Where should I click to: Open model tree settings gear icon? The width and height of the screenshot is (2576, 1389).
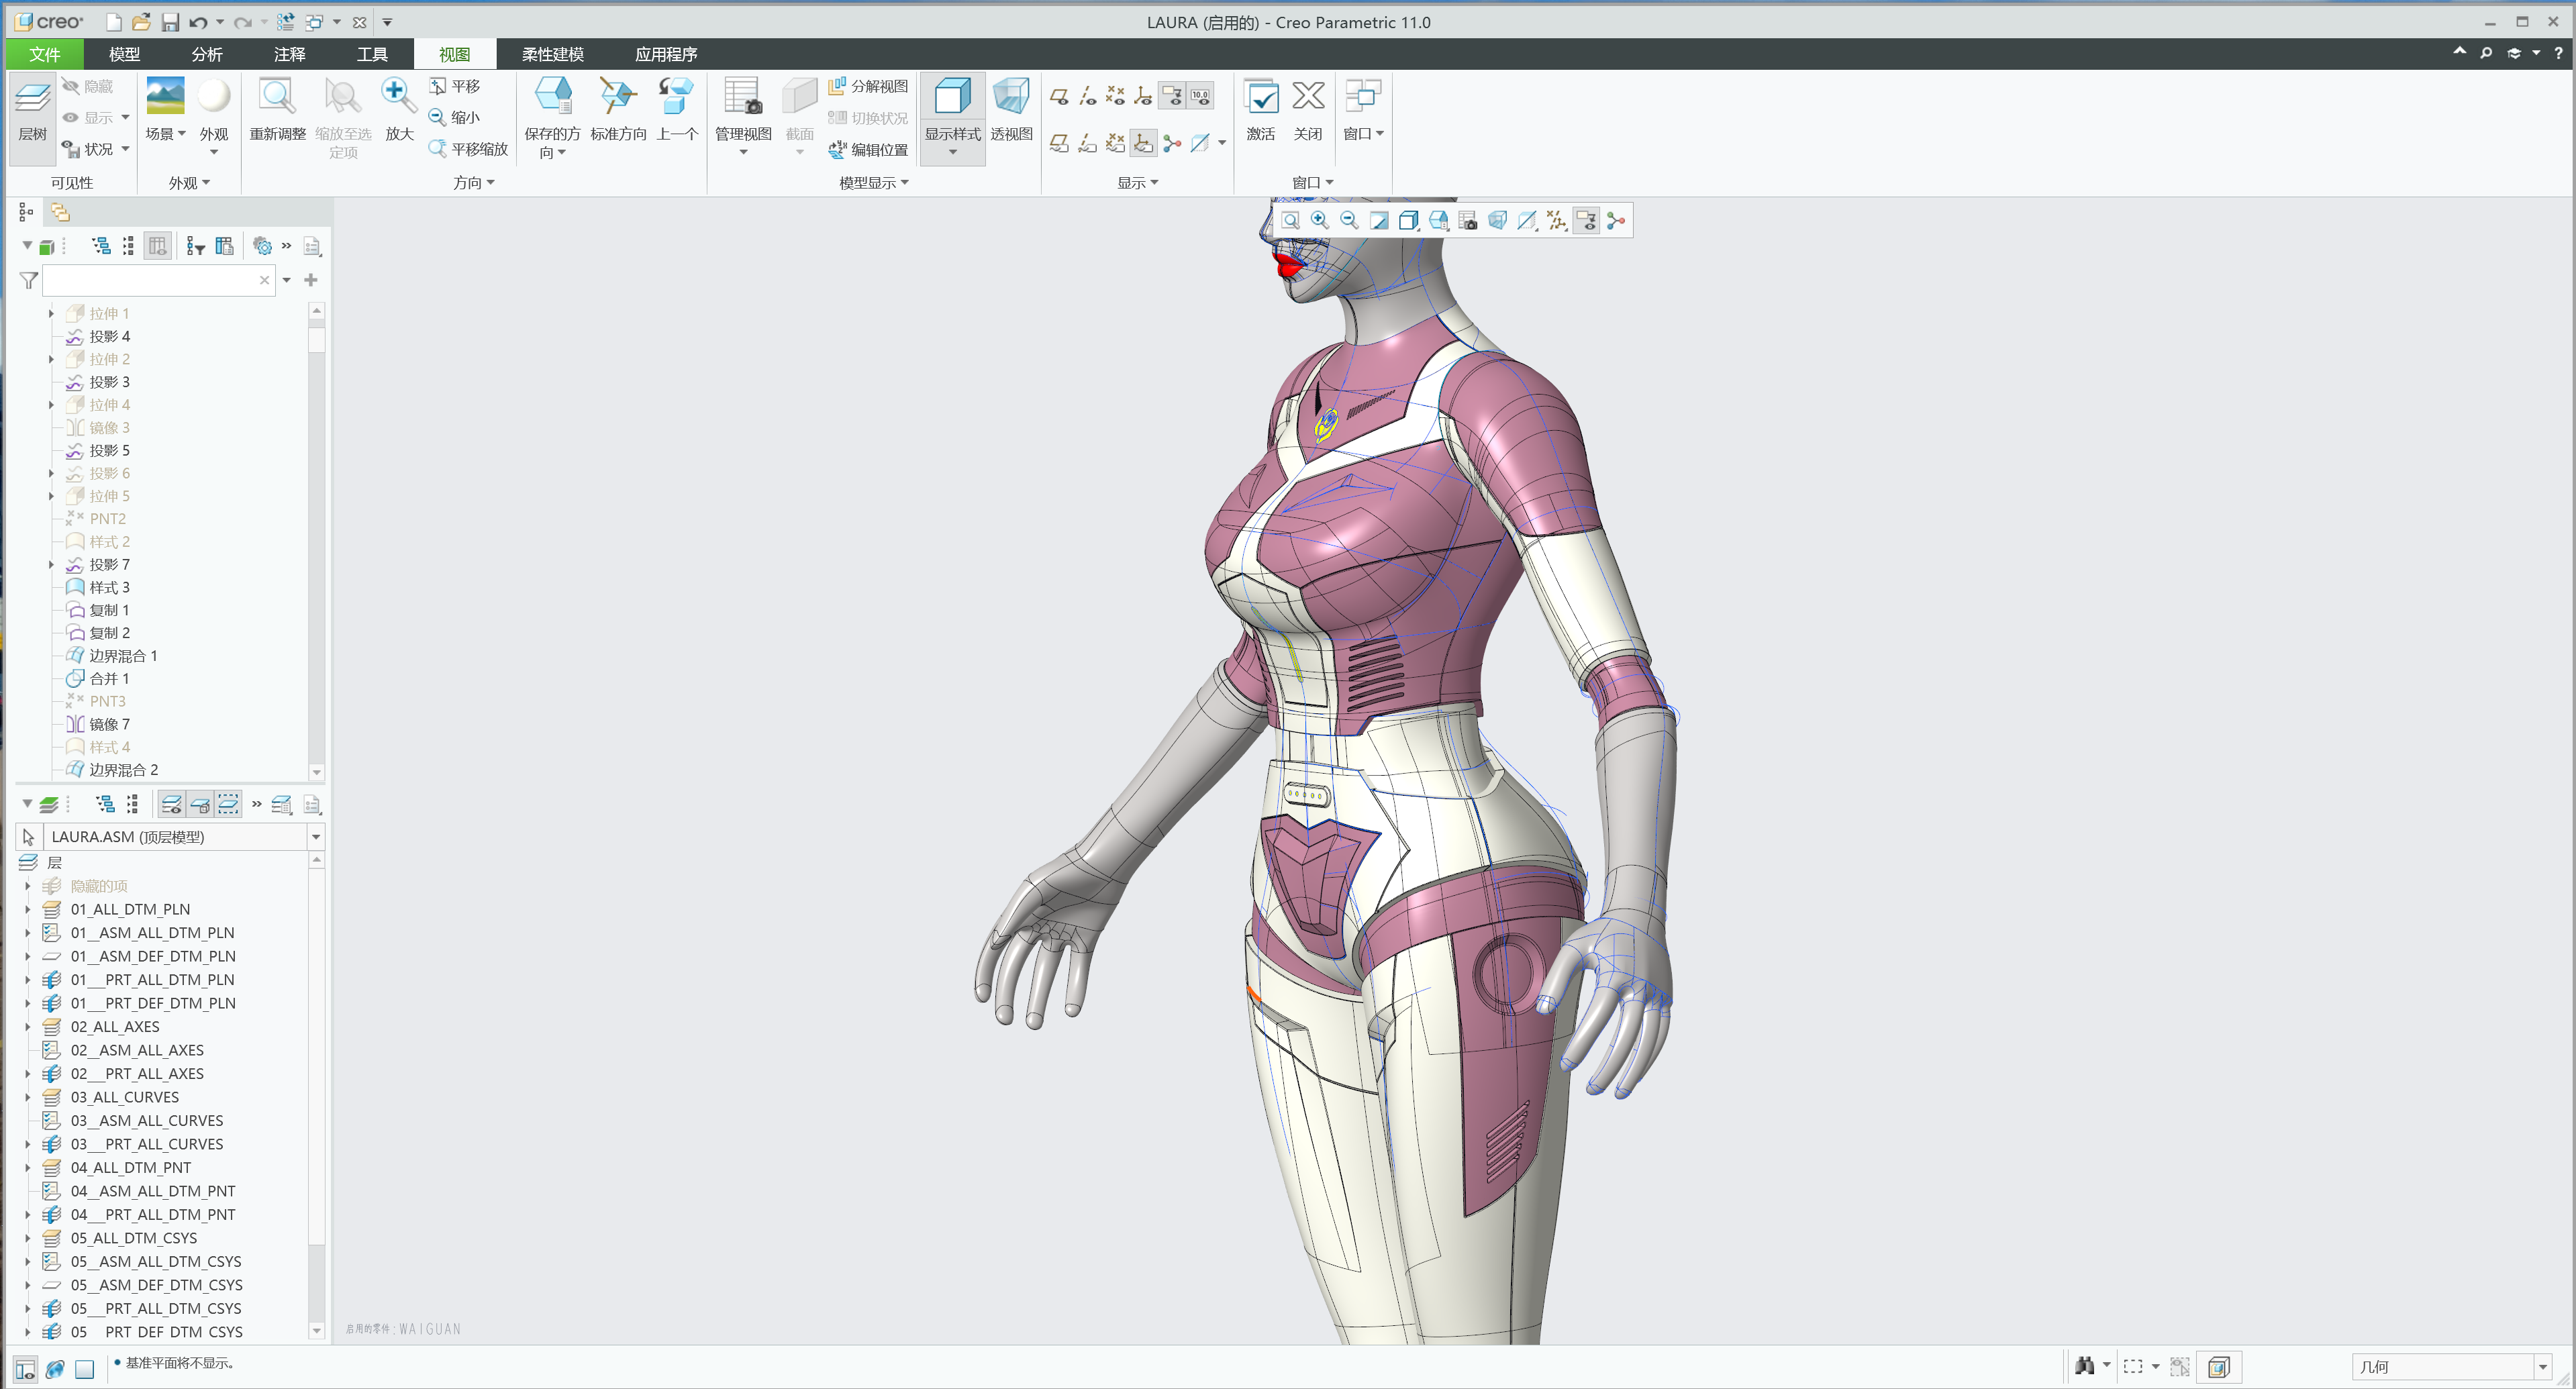(x=262, y=246)
